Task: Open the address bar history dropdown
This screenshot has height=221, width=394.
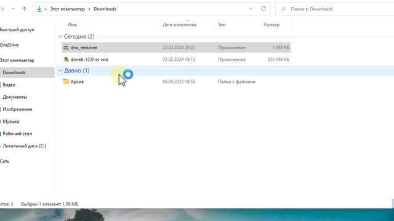Action: tap(251, 9)
